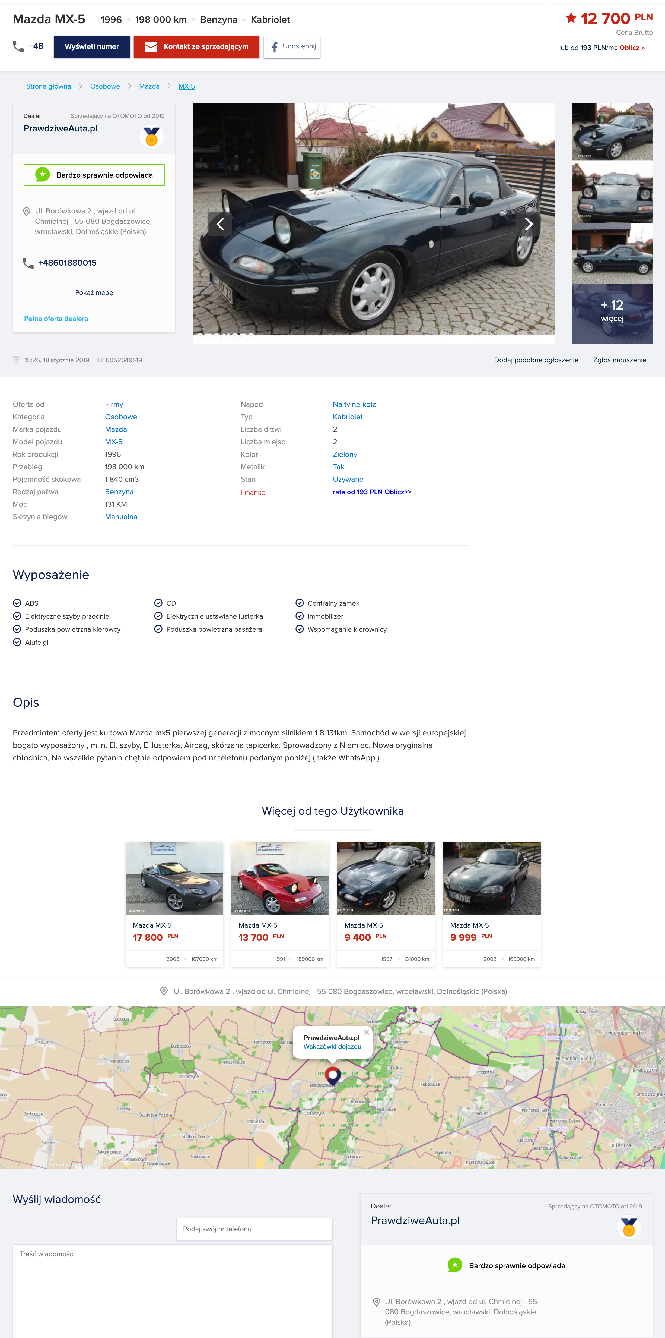The image size is (665, 1338).
Task: Click Manualna gearbox link
Action: point(121,516)
